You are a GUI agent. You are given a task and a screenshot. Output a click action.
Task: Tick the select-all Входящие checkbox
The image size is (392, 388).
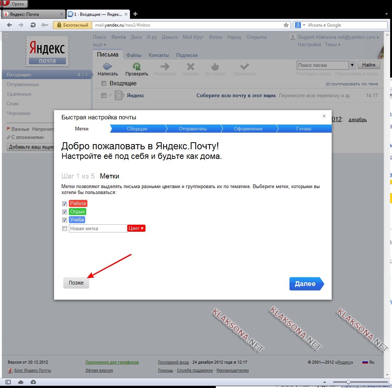(104, 84)
